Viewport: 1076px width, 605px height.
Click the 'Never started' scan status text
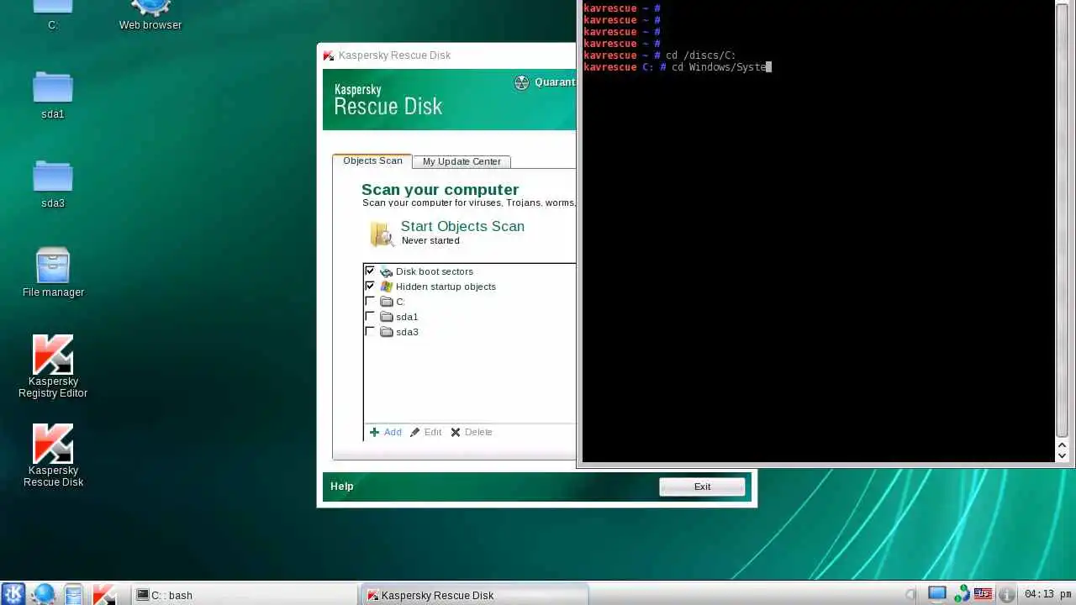click(430, 240)
